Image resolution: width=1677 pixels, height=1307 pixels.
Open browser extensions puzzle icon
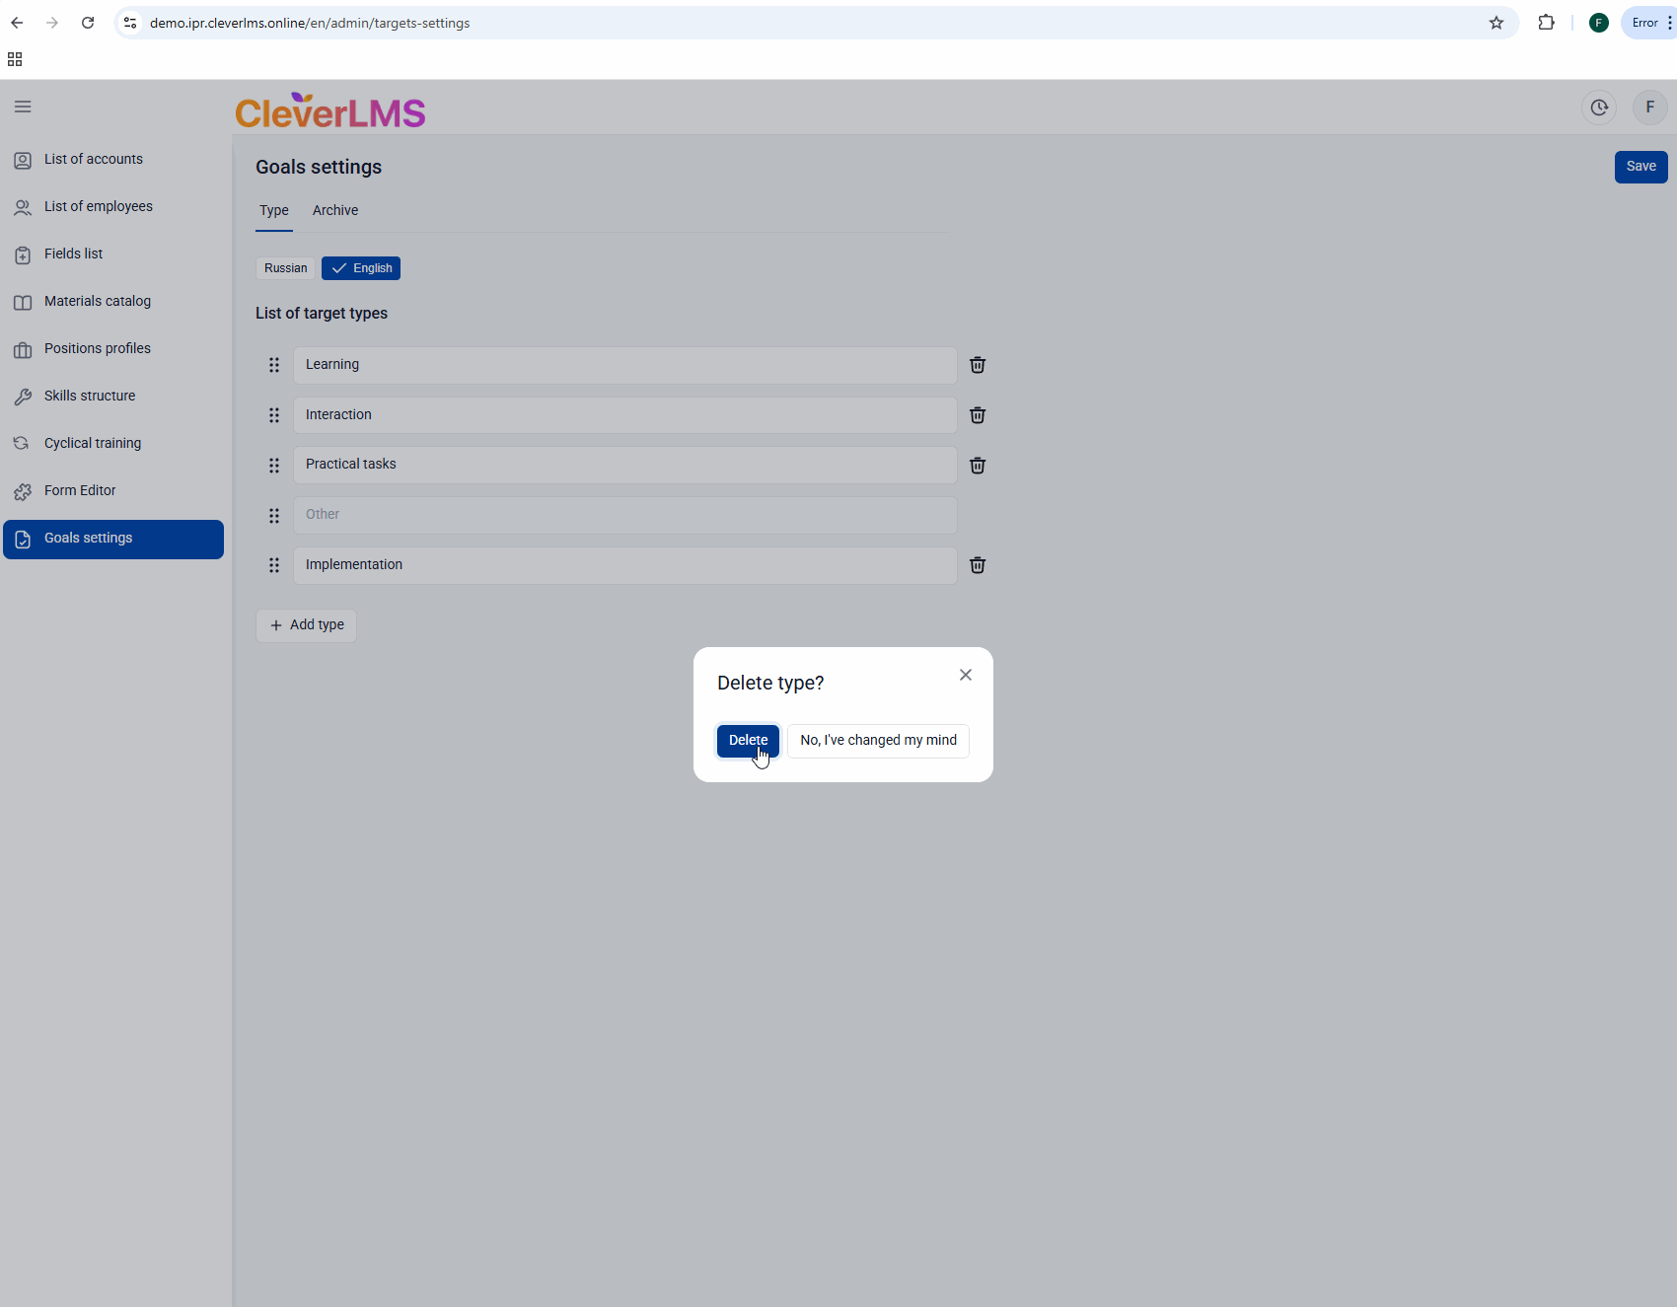[1546, 23]
